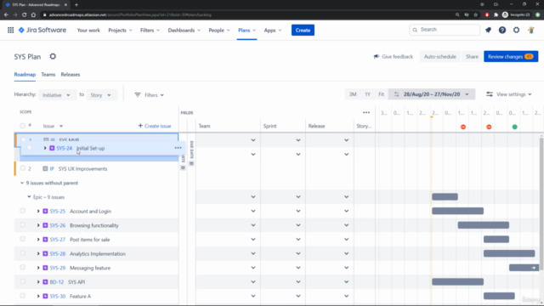Reload the page with browser refresh icon
The height and width of the screenshot is (306, 544).
24,15
